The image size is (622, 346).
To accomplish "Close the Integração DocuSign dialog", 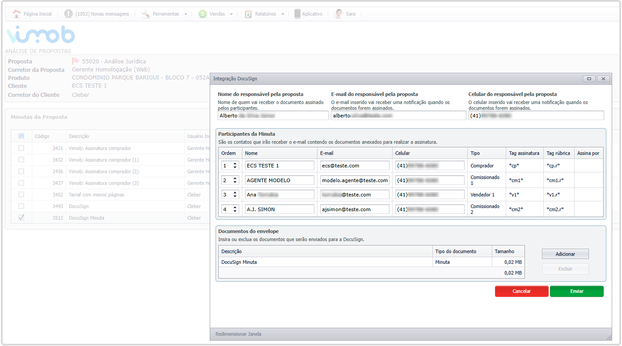I will (x=603, y=79).
